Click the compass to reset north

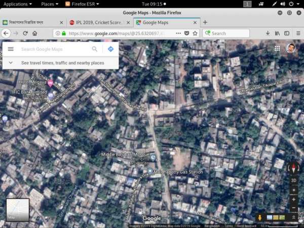pos(293,169)
